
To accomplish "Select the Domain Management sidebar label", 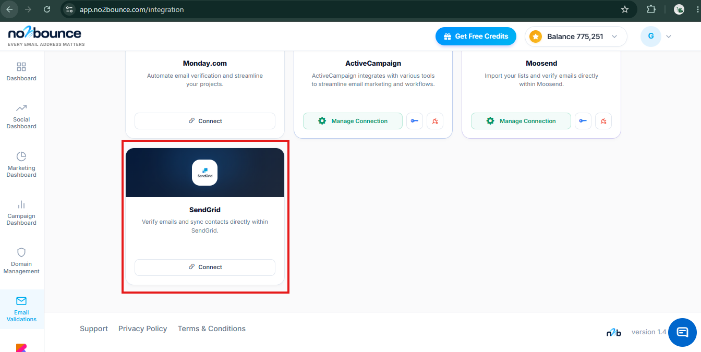I will coord(21,268).
